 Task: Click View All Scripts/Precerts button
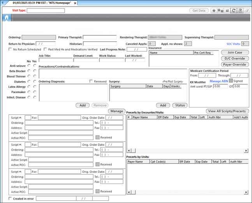(227, 111)
